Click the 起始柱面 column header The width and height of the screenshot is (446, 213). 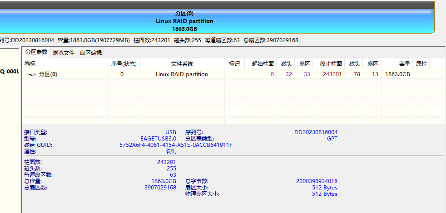pyautogui.click(x=263, y=64)
